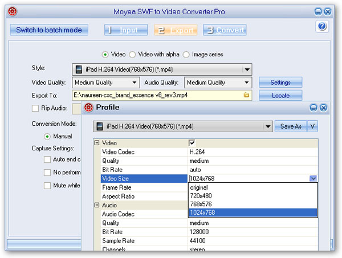The width and height of the screenshot is (342, 258).
Task: Select the Audio Codec row
Action: [x=144, y=214]
